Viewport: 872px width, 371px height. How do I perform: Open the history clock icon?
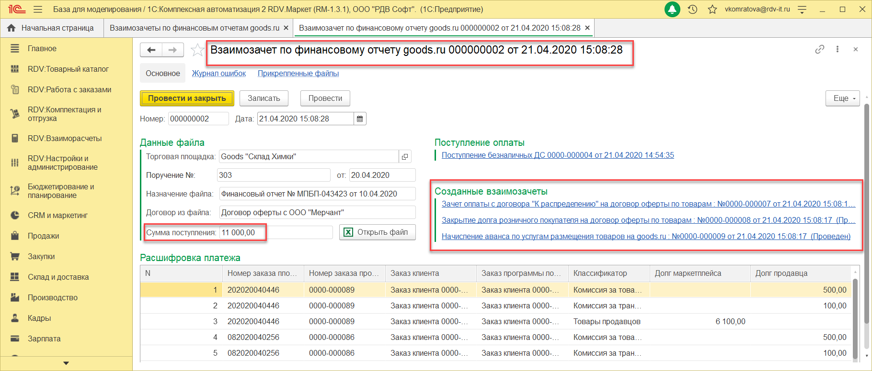point(692,9)
